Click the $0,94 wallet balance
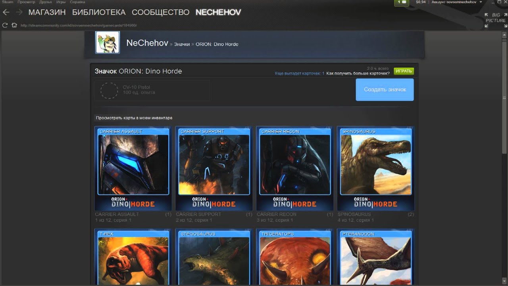 421,2
